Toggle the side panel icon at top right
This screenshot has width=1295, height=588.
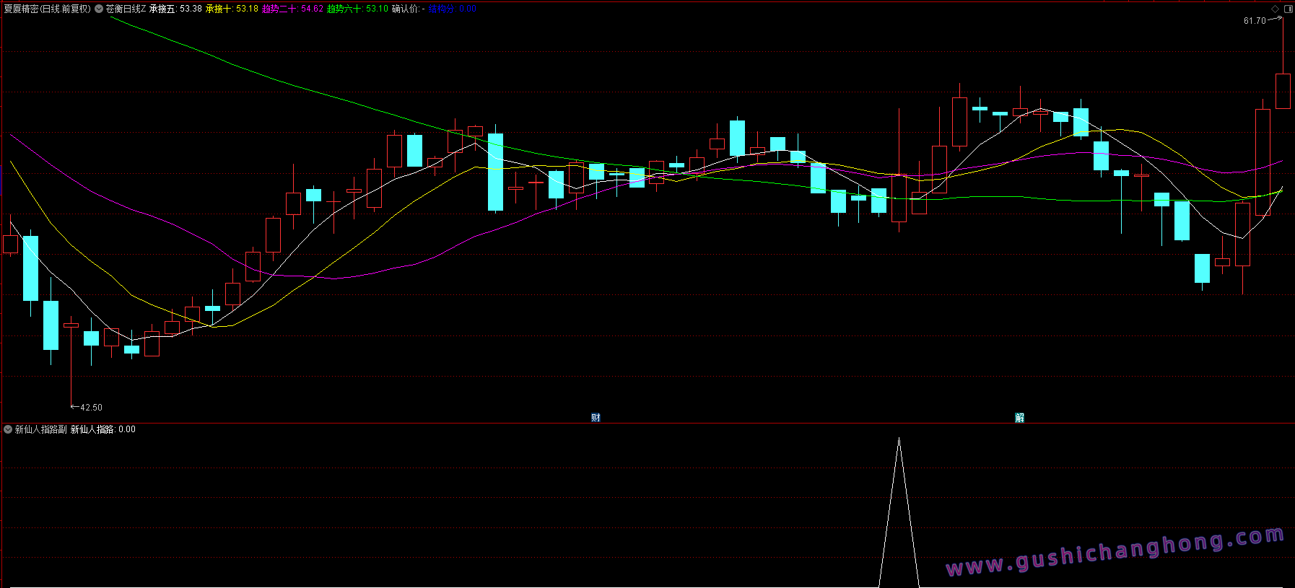(1289, 9)
